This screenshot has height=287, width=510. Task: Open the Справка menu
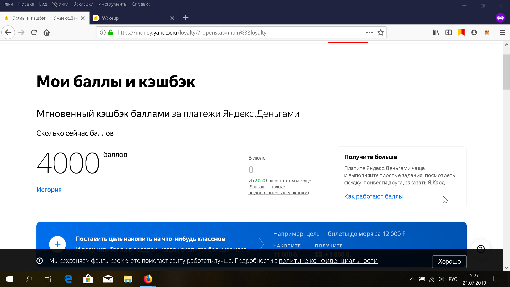pos(141,4)
